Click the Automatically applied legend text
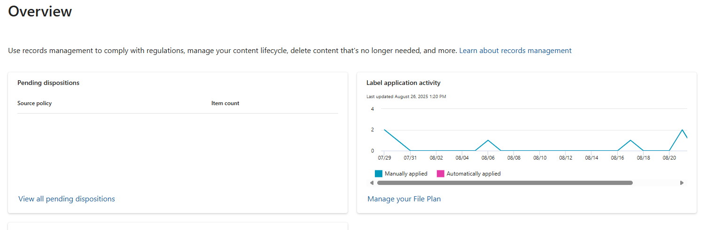Image resolution: width=707 pixels, height=230 pixels. [x=474, y=174]
